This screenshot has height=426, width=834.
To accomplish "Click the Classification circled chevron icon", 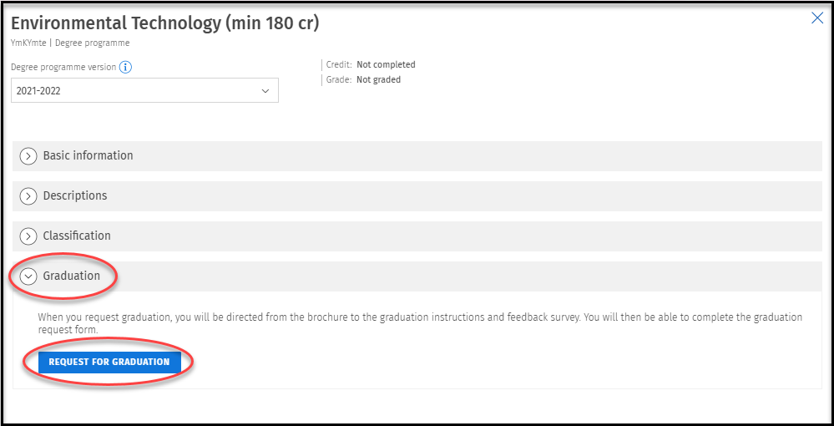I will click(29, 236).
